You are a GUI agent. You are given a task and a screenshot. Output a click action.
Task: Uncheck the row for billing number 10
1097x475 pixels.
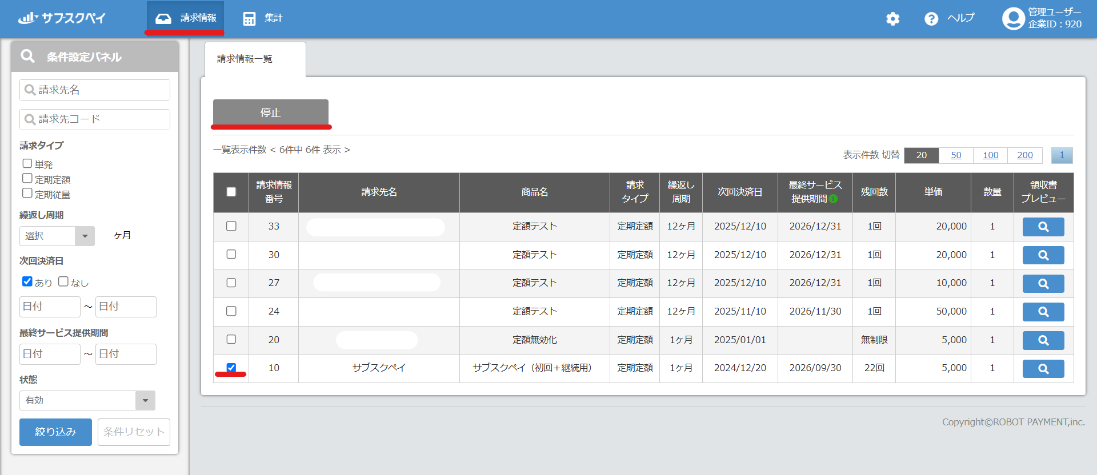[231, 368]
